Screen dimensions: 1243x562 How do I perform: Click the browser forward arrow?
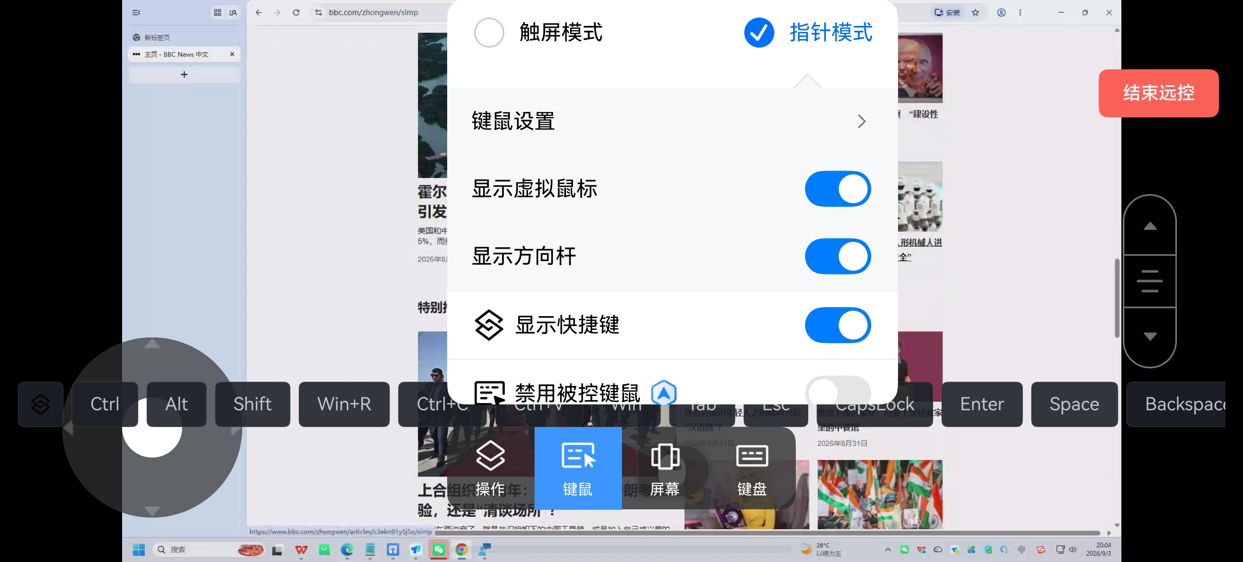pos(277,12)
